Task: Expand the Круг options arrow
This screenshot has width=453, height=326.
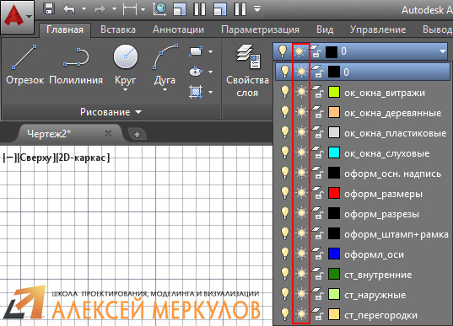Action: pyautogui.click(x=126, y=90)
